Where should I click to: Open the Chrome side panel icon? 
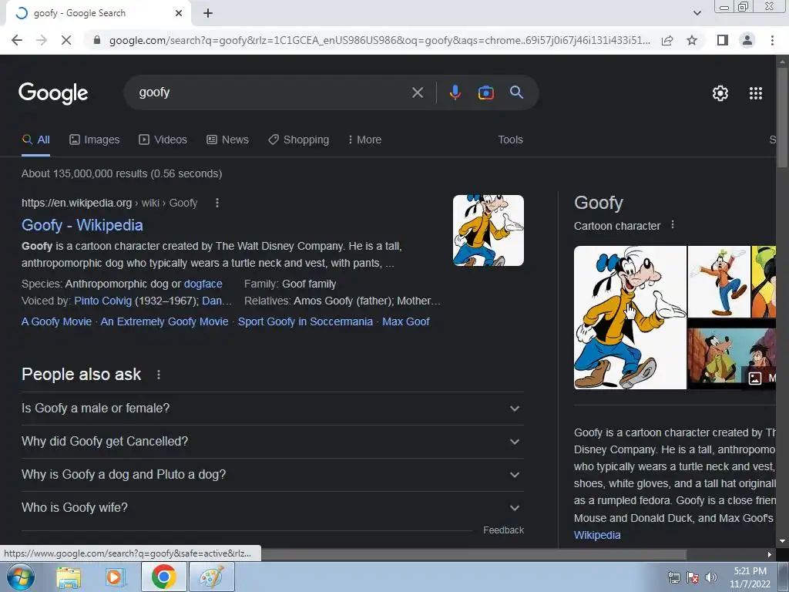(x=723, y=40)
